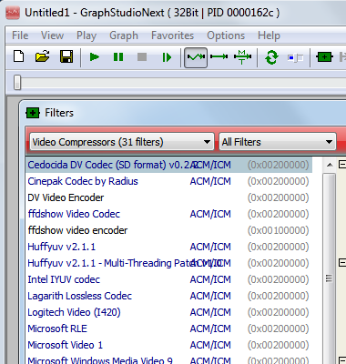Select ffdshow video encoder row
The image size is (346, 364).
click(168, 230)
